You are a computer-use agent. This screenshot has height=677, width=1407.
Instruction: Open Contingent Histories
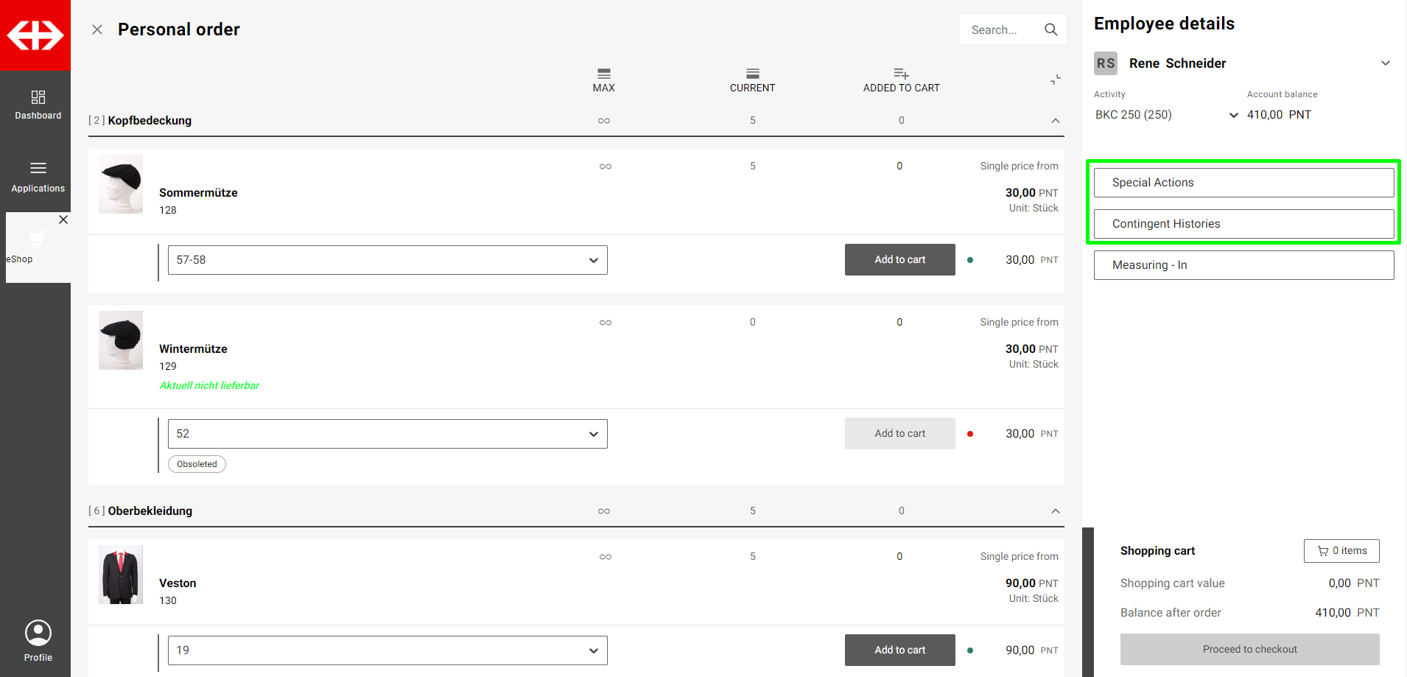tap(1243, 224)
